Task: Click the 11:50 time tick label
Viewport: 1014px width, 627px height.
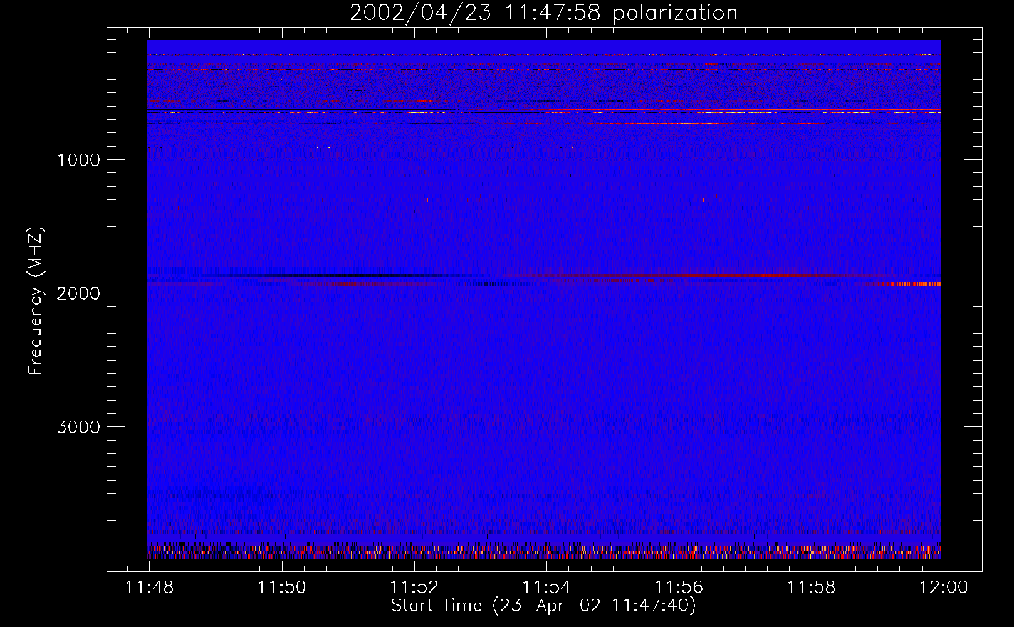Action: point(282,587)
